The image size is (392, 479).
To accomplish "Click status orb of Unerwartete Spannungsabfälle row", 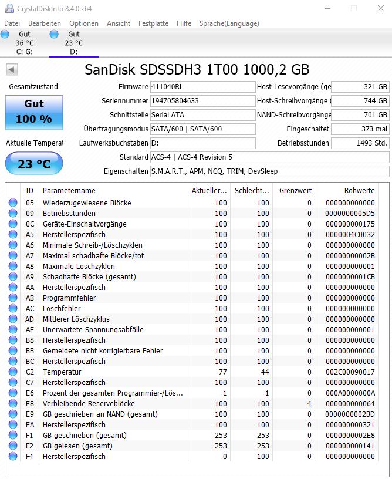I will pyautogui.click(x=13, y=329).
